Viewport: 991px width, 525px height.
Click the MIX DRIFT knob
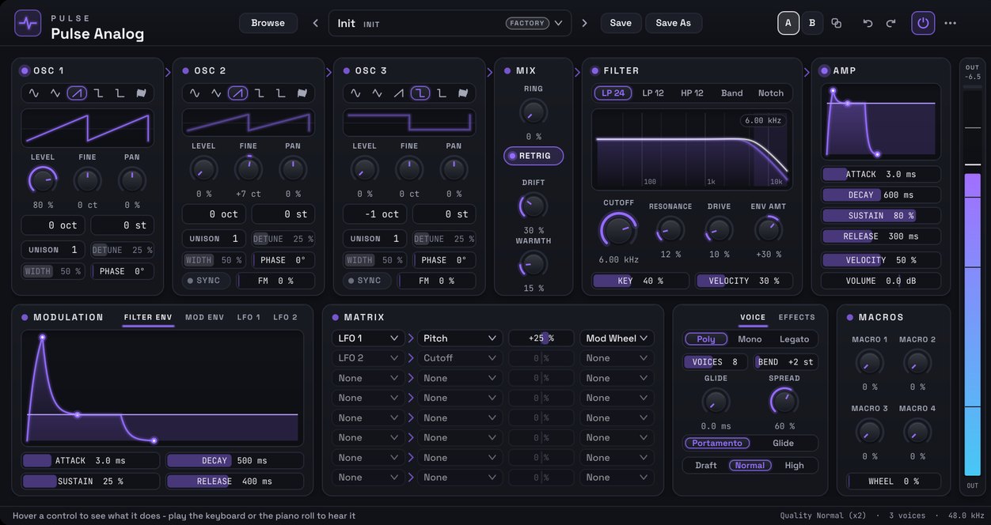click(533, 206)
